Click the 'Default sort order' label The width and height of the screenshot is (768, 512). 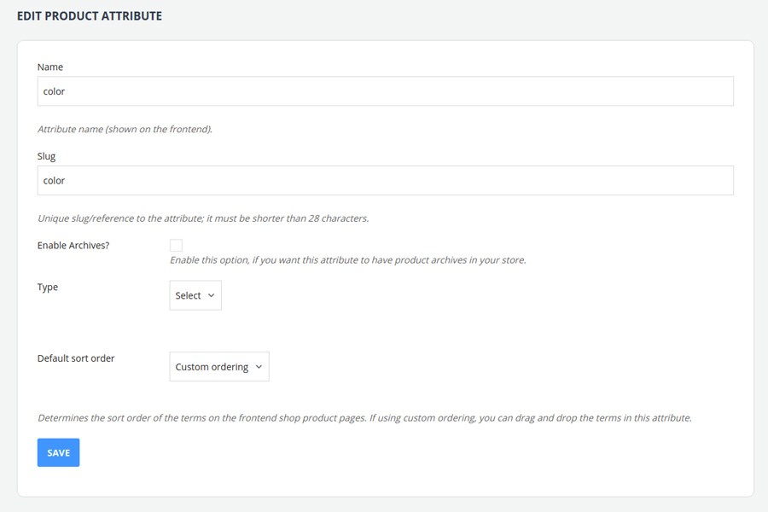click(x=76, y=358)
